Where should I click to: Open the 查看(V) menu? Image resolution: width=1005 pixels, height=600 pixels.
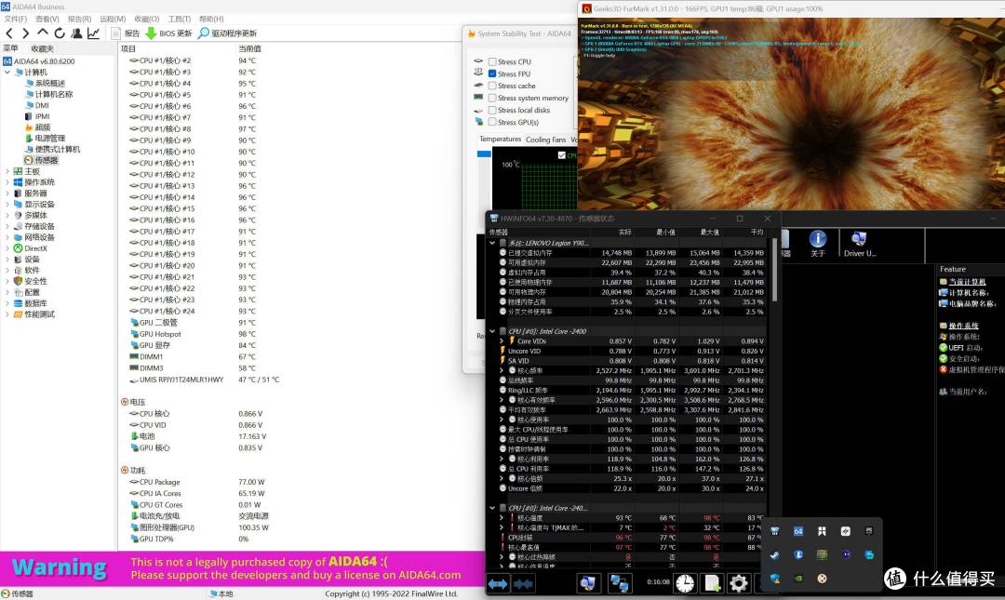tap(47, 20)
